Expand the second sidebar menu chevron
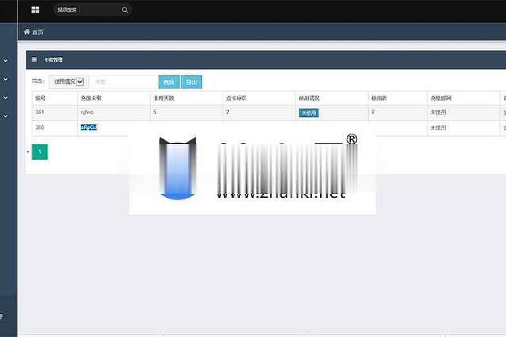This screenshot has height=337, width=506. click(6, 79)
